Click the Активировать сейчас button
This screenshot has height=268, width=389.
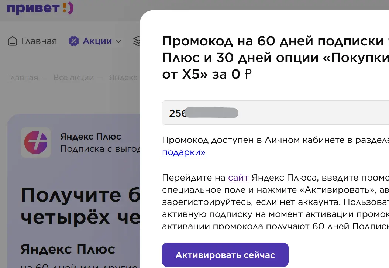tap(225, 255)
